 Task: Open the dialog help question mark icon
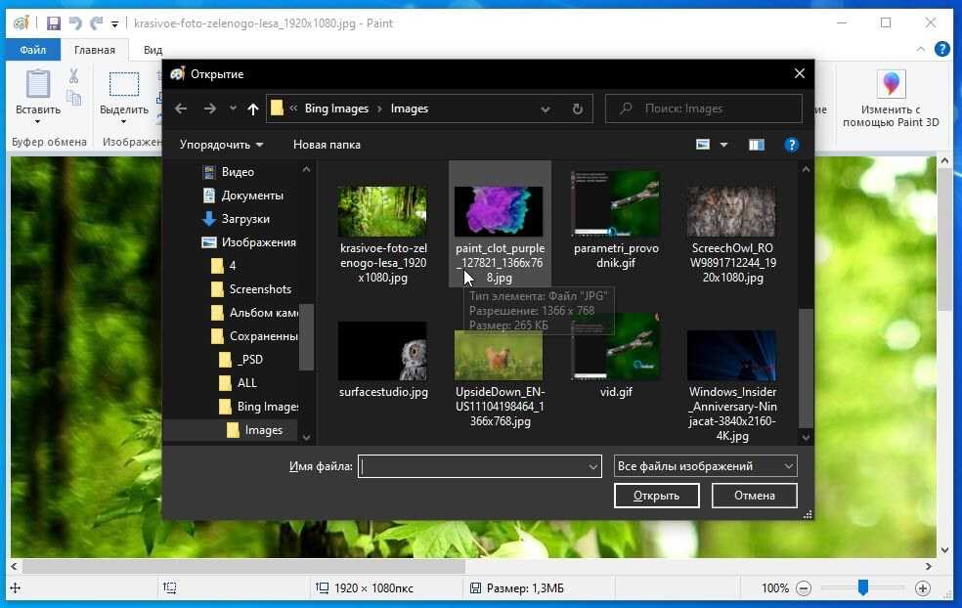click(792, 145)
